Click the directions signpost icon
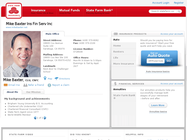 pos(56,79)
